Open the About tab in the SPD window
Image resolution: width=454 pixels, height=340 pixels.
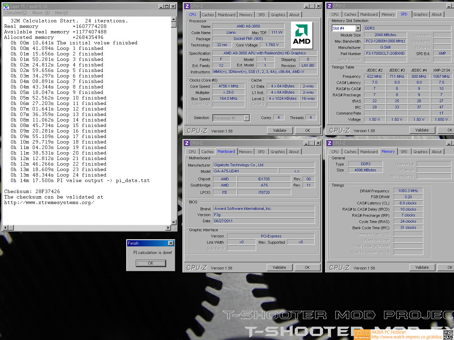(437, 14)
